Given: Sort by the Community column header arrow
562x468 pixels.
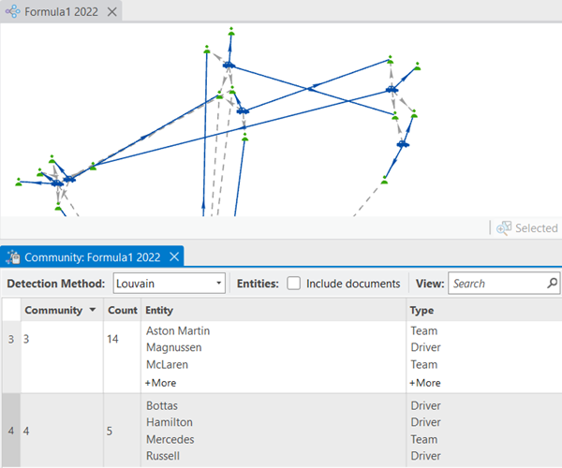Looking at the screenshot, I should click(92, 310).
